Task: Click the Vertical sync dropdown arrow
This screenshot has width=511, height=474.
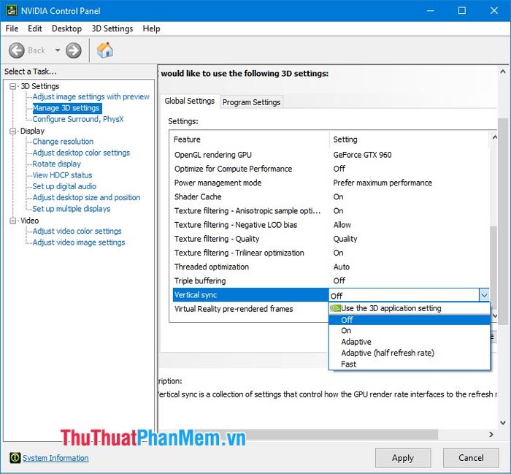Action: 484,295
